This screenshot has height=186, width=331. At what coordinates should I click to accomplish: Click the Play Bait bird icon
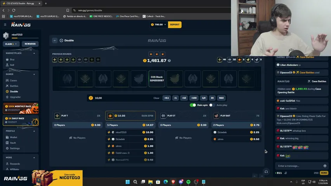[x=216, y=115]
